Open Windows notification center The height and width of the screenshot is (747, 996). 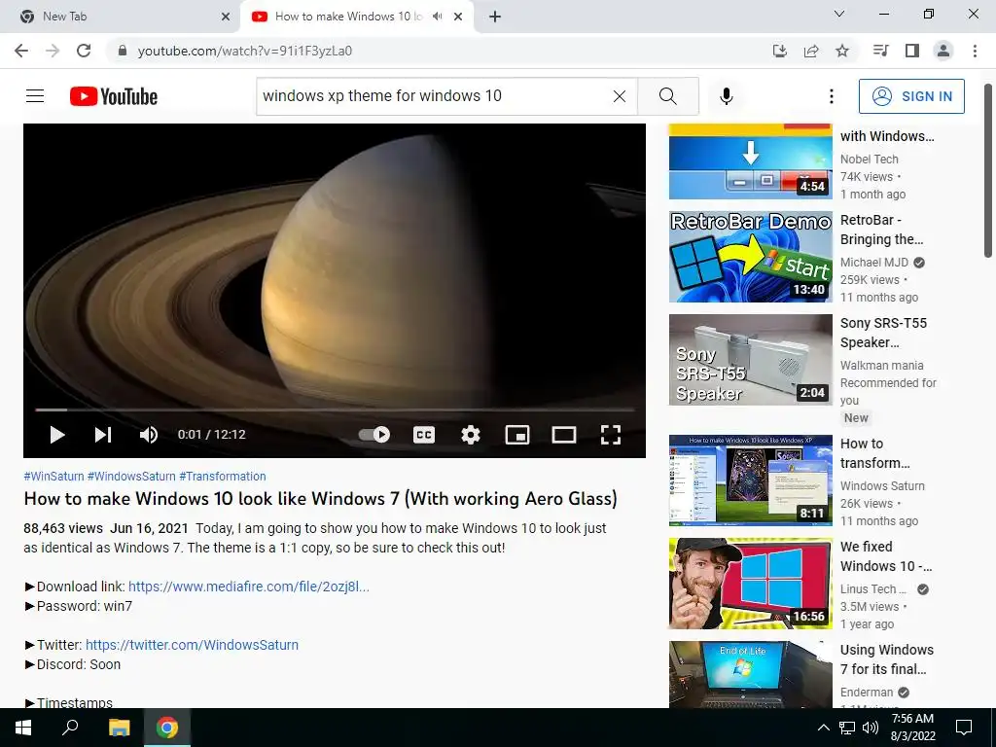[964, 728]
